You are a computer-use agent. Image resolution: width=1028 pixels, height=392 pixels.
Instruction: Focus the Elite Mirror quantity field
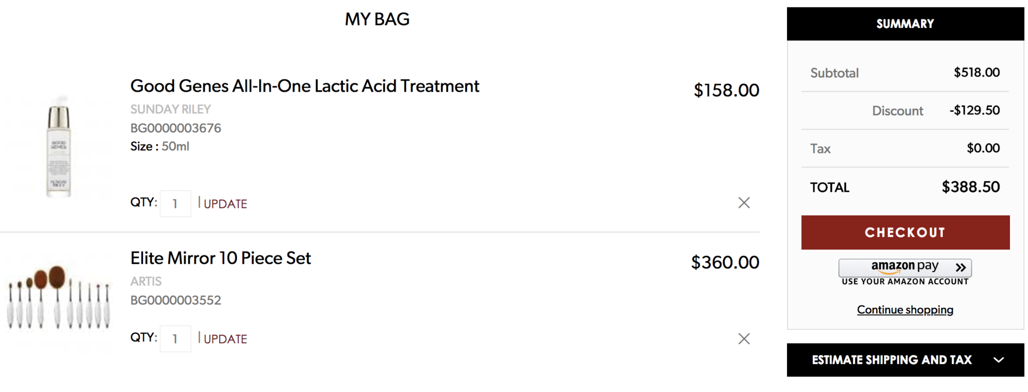(175, 339)
